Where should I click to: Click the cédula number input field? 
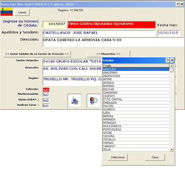54,24
